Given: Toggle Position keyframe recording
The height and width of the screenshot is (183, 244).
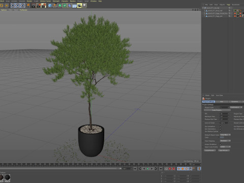Looking at the screenshot, I should coord(178,169).
